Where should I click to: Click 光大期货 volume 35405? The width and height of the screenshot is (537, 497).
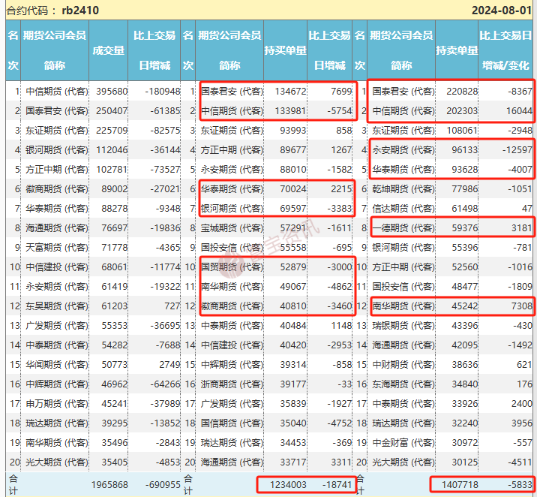(115, 462)
